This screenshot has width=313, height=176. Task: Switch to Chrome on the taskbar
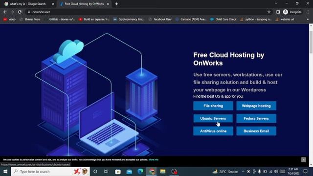point(152,172)
